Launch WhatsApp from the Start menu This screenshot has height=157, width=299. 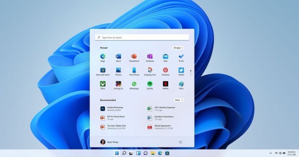(134, 85)
